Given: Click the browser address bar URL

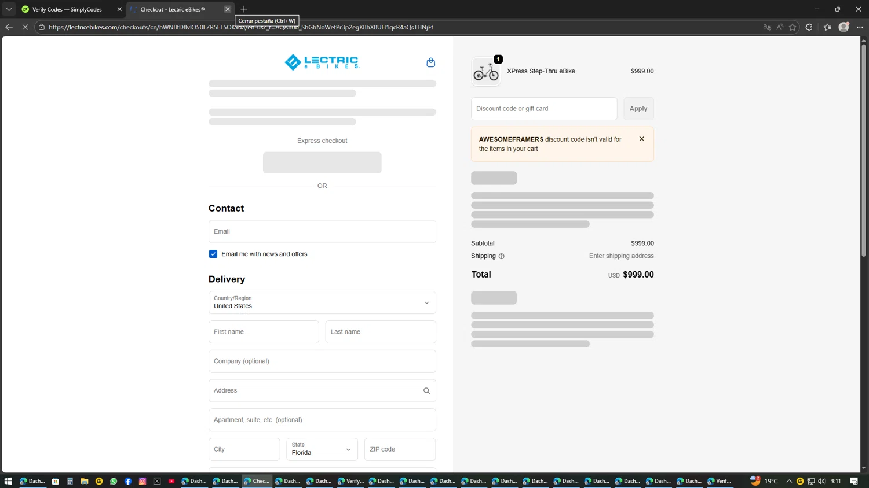Looking at the screenshot, I should click(241, 27).
